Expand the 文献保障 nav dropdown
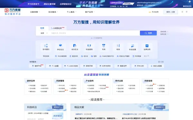 coord(35,12)
